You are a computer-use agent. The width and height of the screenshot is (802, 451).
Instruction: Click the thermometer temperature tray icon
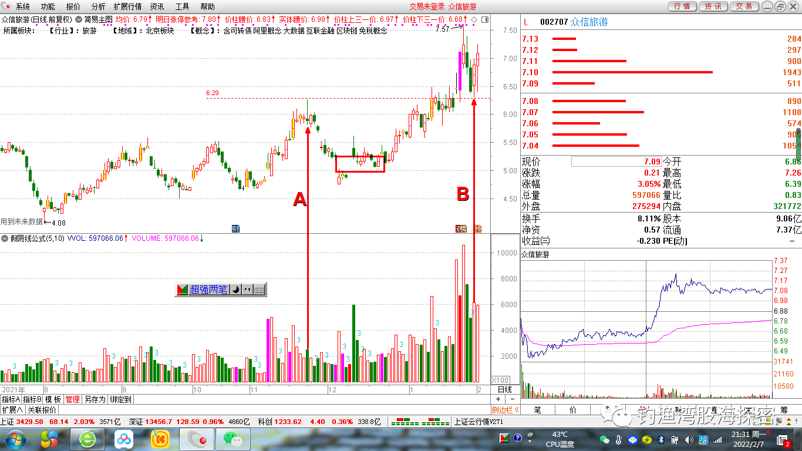619,439
